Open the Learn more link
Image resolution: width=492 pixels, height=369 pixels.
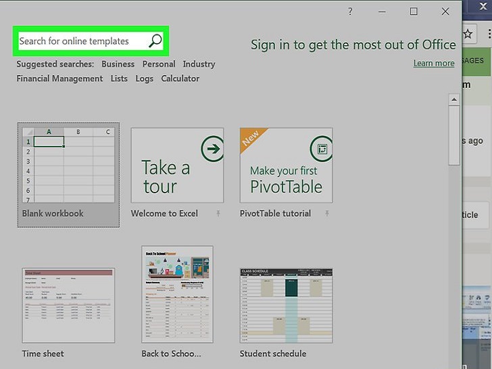pyautogui.click(x=434, y=63)
